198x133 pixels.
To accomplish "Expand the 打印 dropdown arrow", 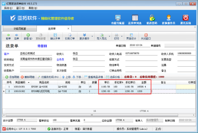I will click(122, 36).
